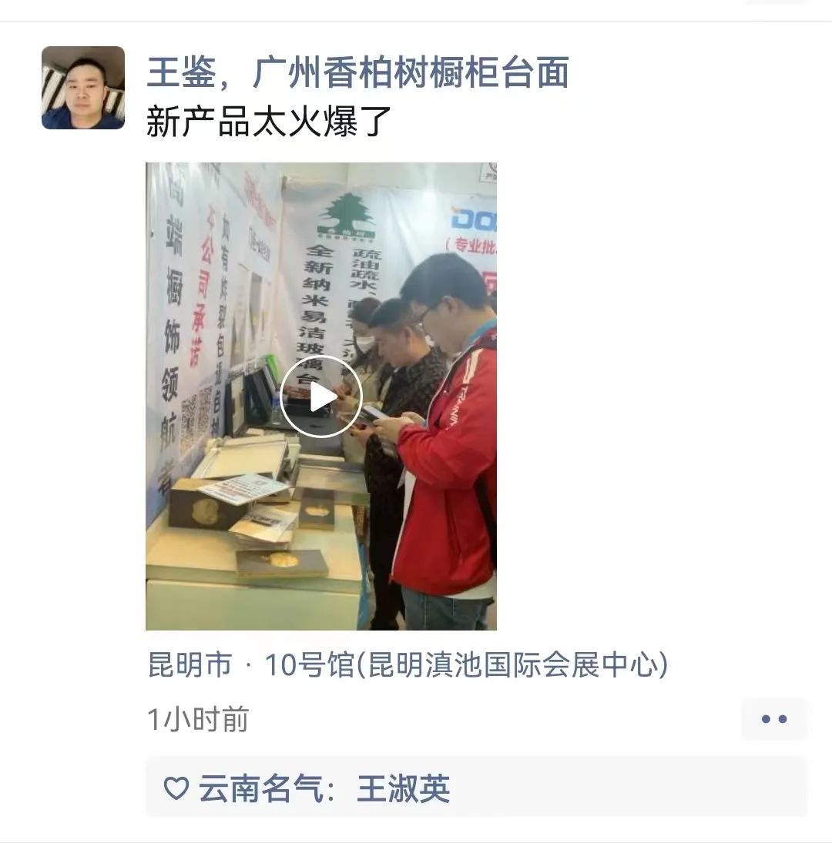Image resolution: width=832 pixels, height=843 pixels.
Task: Open the two-dot like and comment menu
Action: click(774, 719)
